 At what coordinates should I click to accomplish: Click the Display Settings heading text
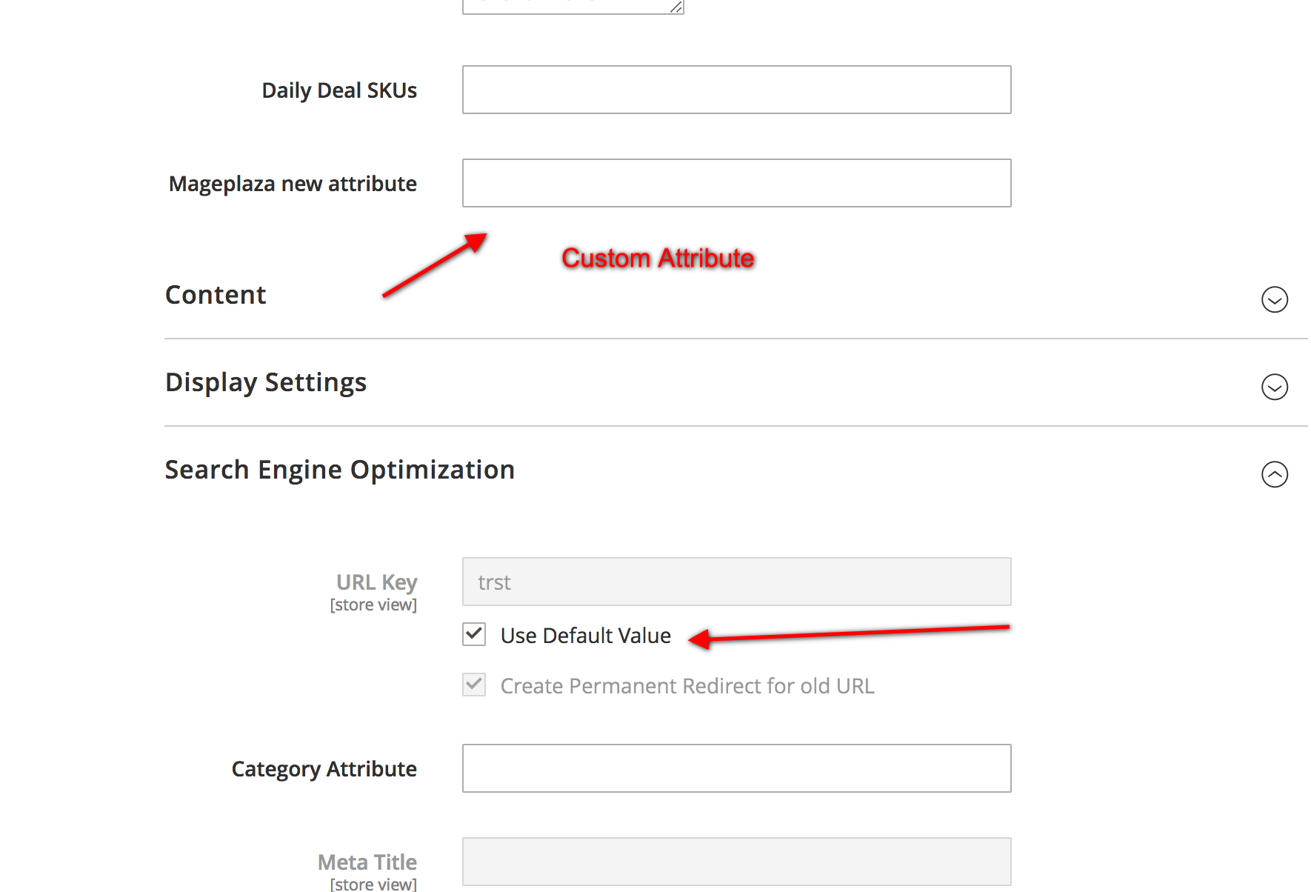pyautogui.click(x=265, y=382)
